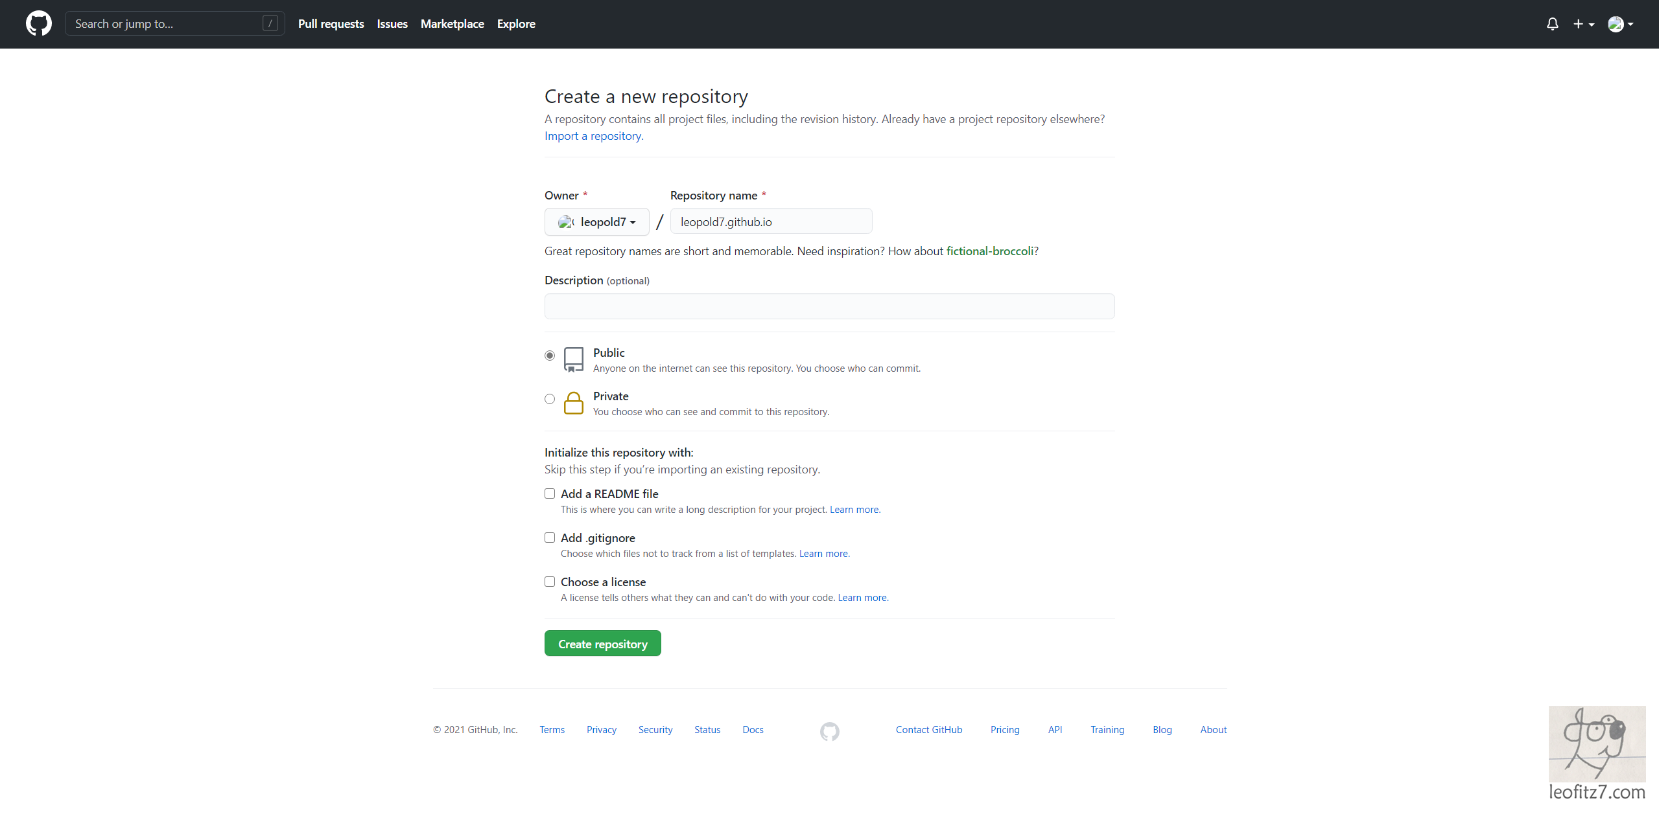Screen dimensions: 1659x816
Task: Click the slash shortcut icon in search
Action: pyautogui.click(x=270, y=23)
